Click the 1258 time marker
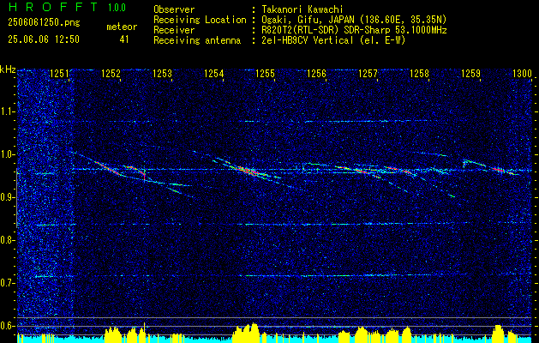 (x=419, y=74)
